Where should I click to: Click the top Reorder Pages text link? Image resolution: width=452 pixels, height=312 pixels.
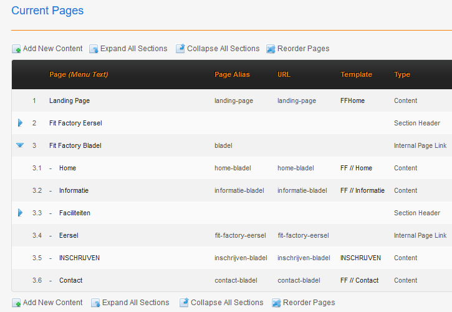pos(303,49)
